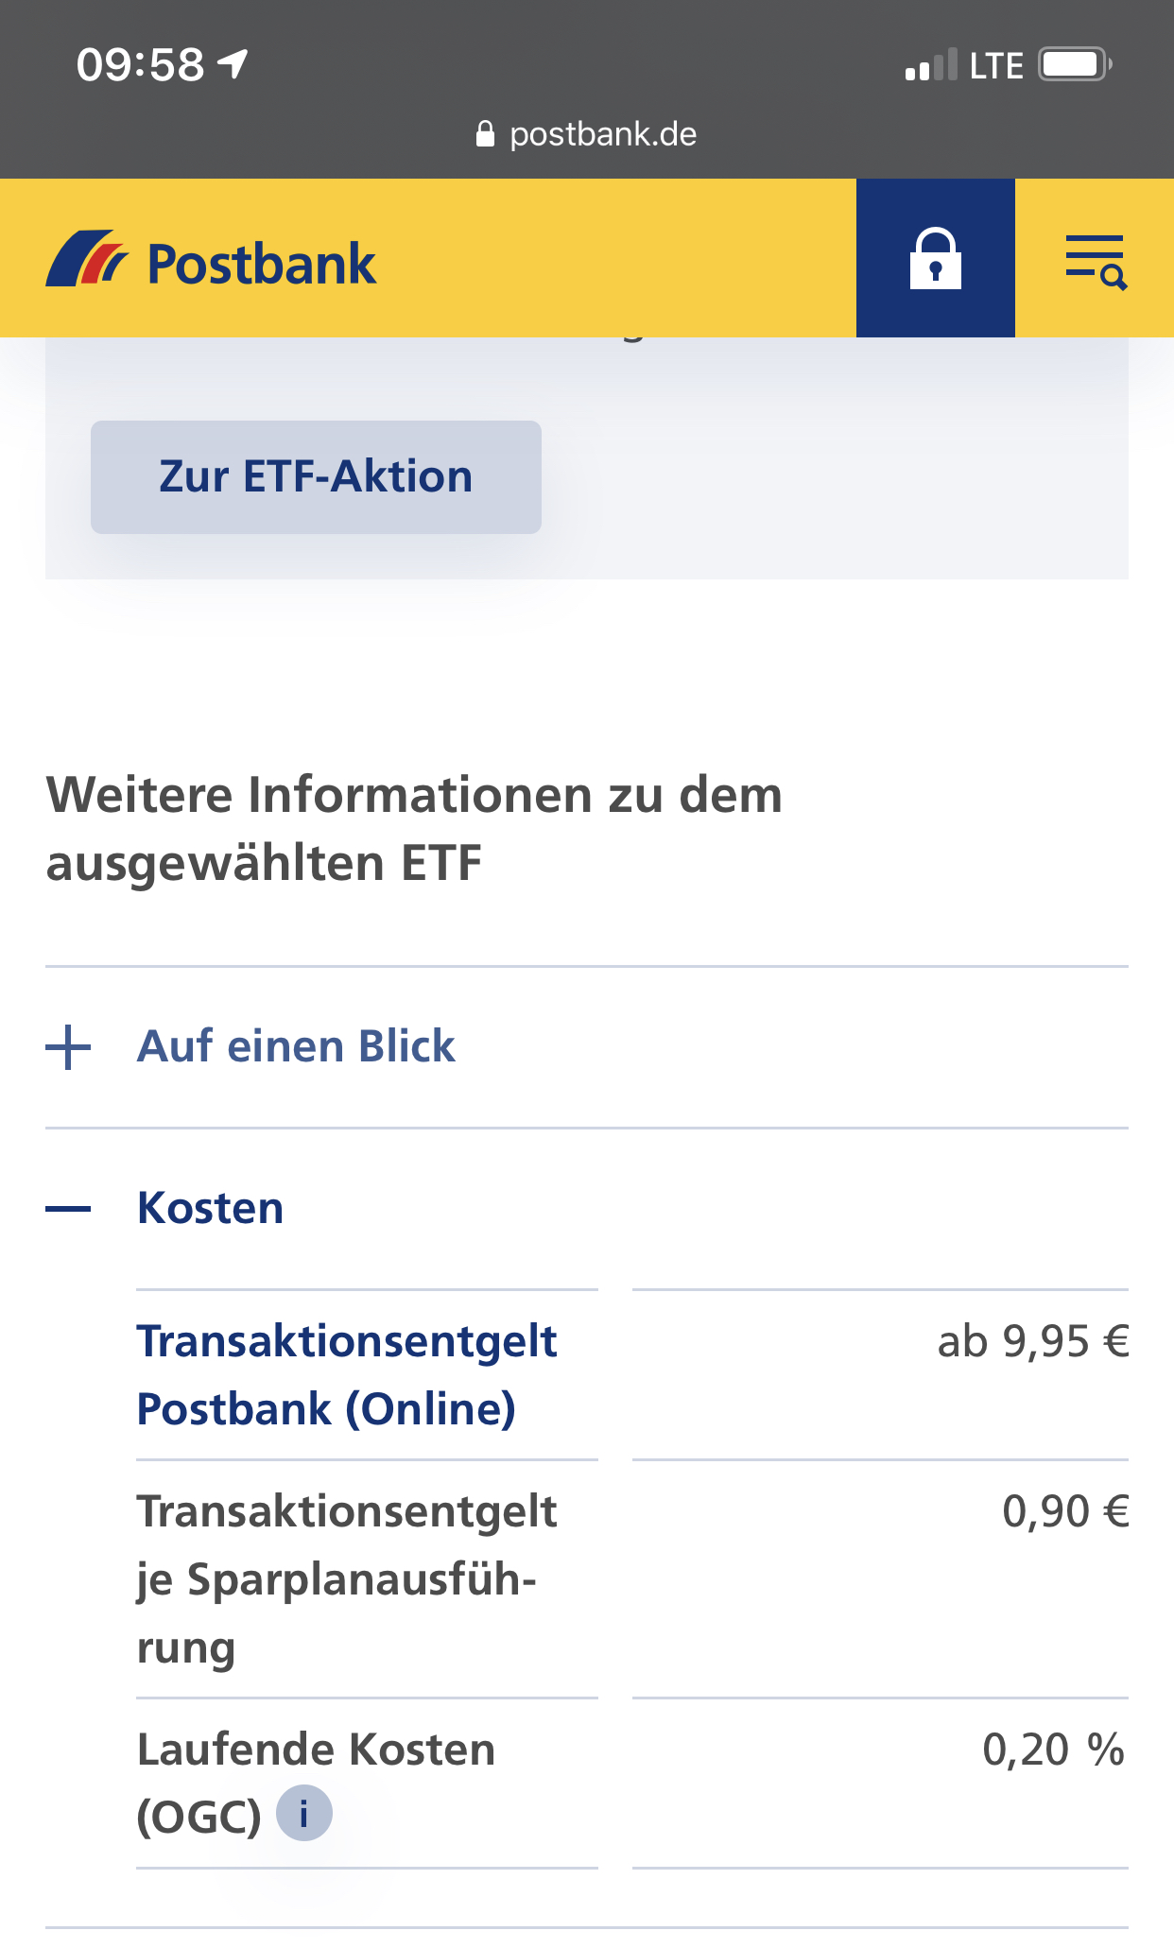Tap the padlock in the address bar
The image size is (1174, 1948).
point(485,133)
